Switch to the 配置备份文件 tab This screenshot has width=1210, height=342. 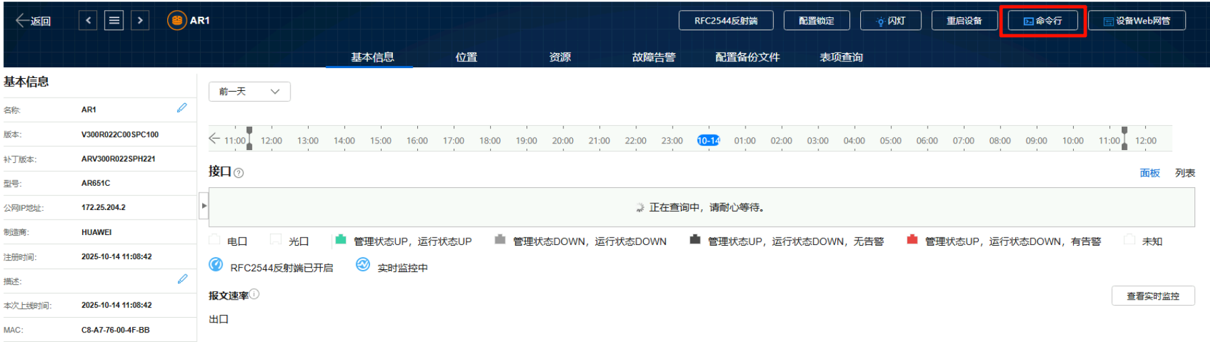(x=747, y=57)
